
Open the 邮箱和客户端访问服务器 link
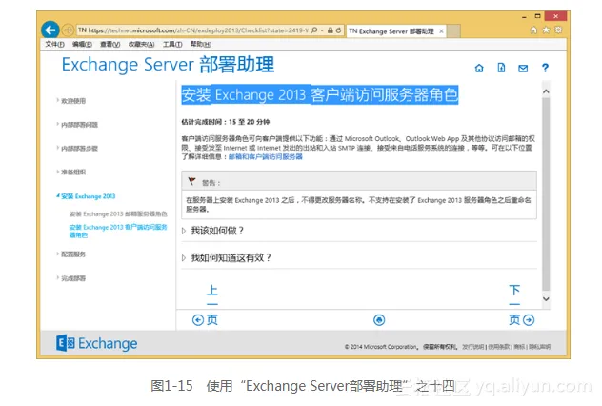(265, 155)
